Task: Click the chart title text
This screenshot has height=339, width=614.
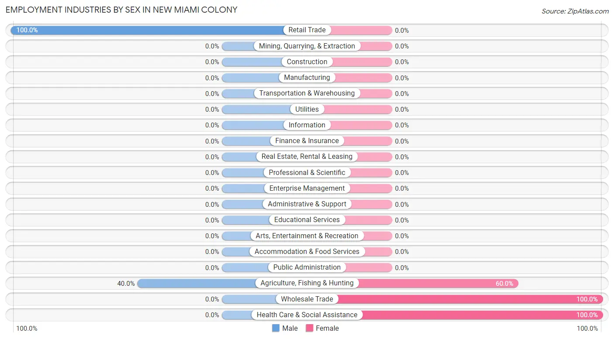Action: point(121,10)
